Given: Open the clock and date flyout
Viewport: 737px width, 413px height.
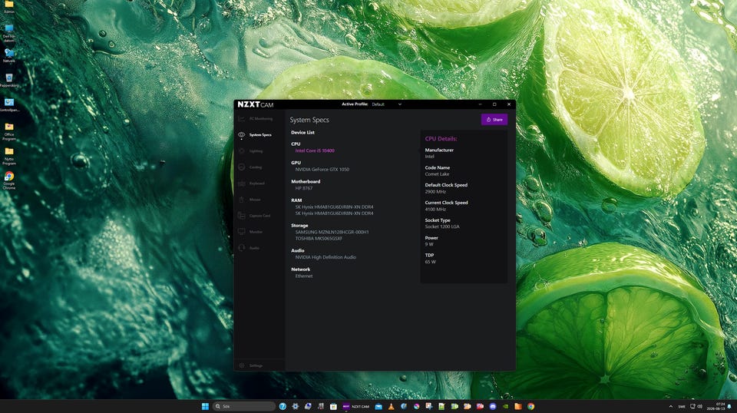Looking at the screenshot, I should coord(716,406).
